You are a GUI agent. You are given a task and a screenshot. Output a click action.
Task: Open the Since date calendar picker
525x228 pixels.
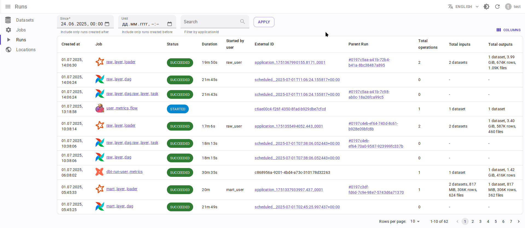(107, 24)
